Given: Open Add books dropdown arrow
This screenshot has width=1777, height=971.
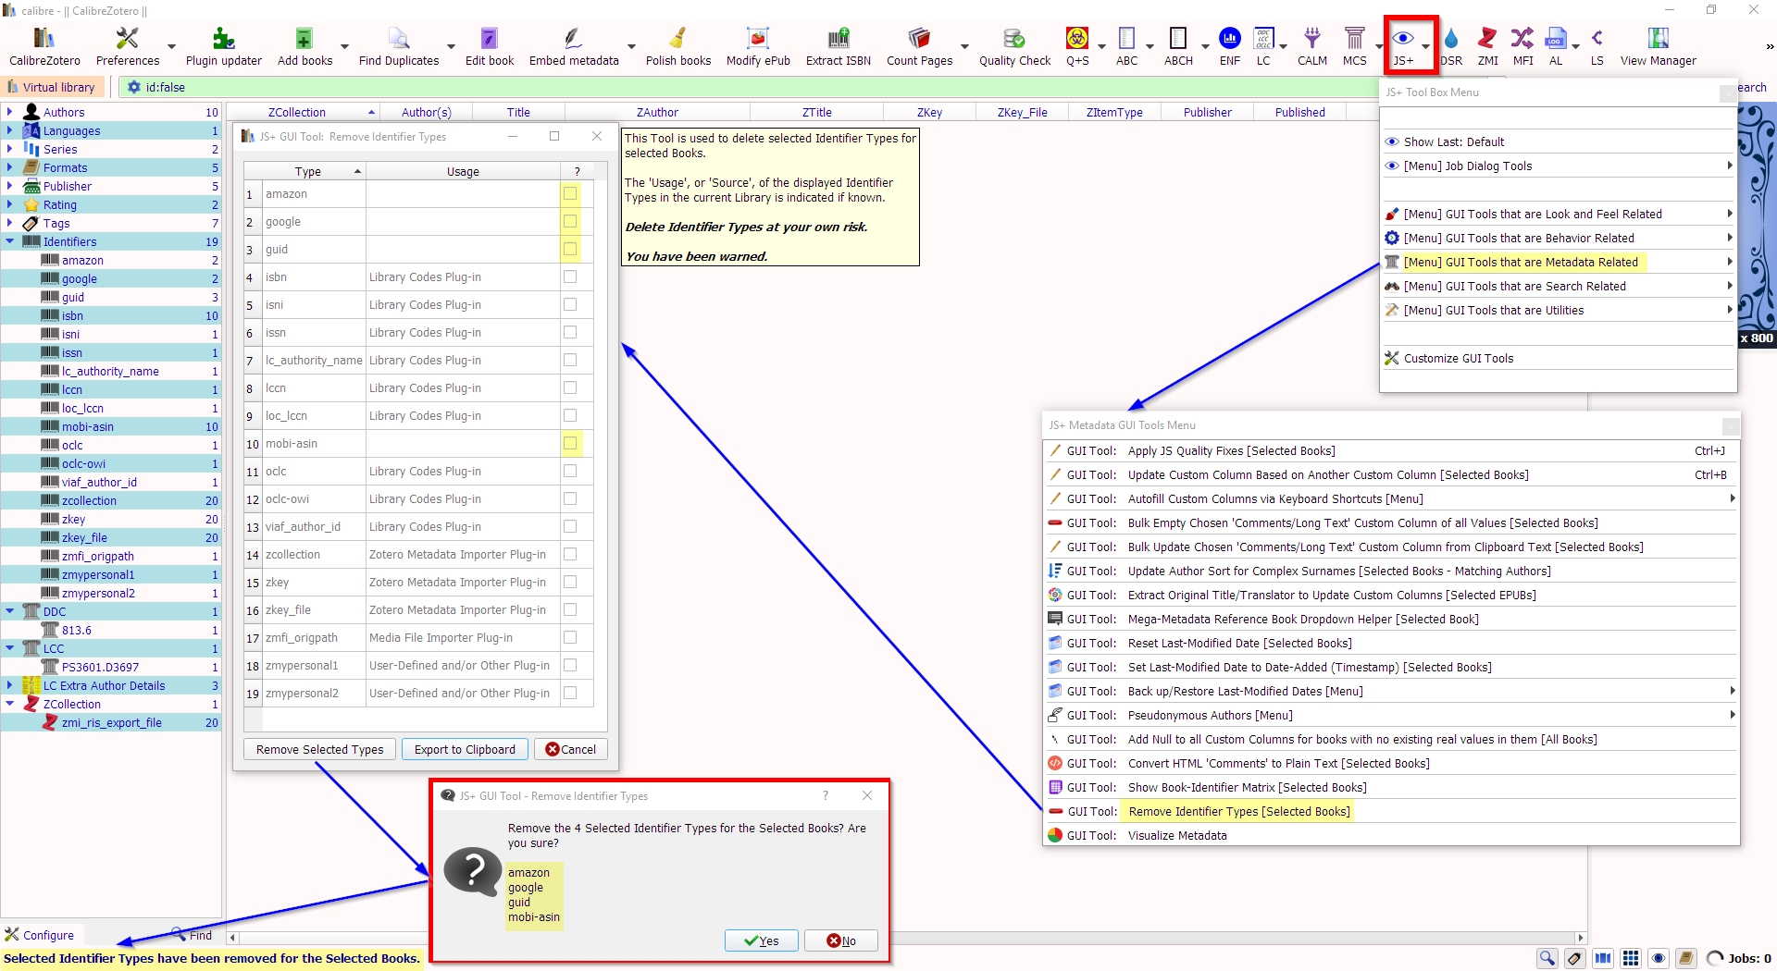Looking at the screenshot, I should 344,46.
